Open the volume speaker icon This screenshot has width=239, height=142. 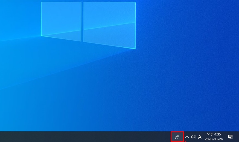click(x=193, y=137)
